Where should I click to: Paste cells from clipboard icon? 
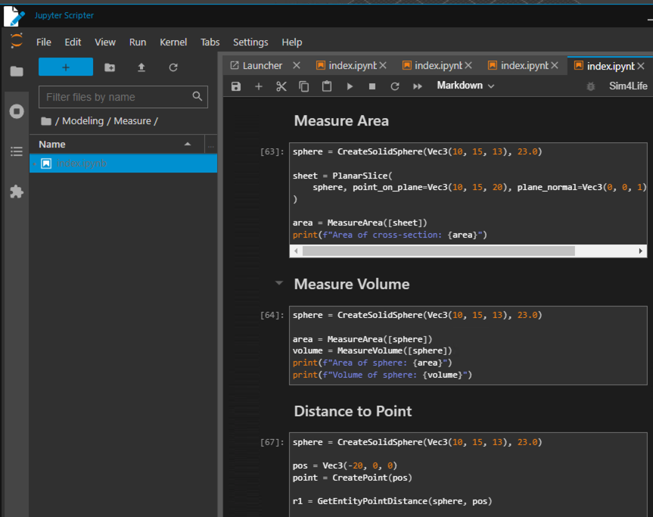[x=327, y=86]
